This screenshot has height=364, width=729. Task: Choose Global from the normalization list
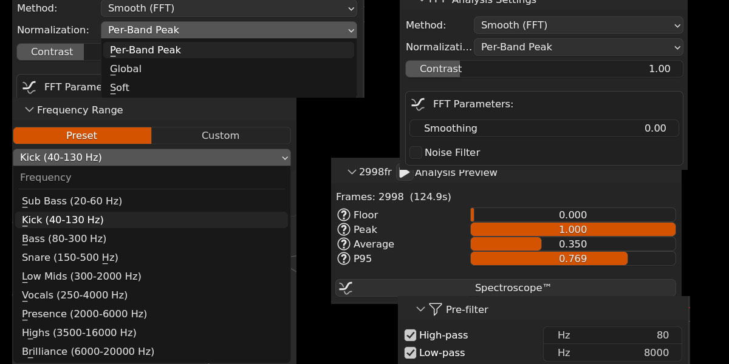228,69
